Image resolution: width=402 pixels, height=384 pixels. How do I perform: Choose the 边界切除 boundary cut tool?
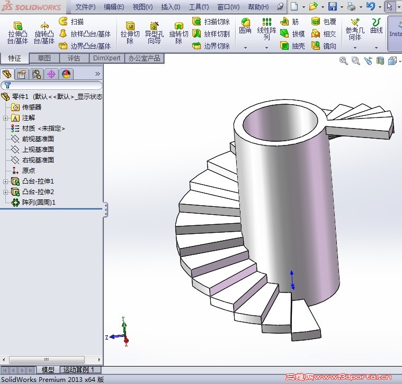tap(211, 46)
